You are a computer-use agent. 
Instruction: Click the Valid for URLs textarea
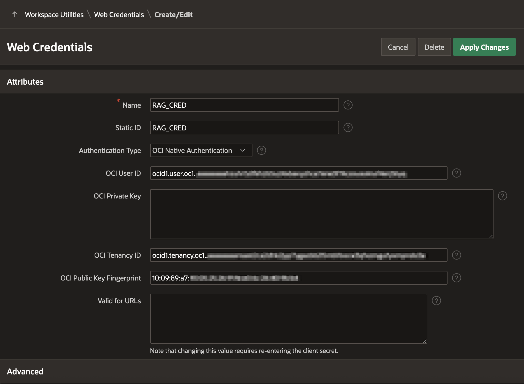tap(288, 319)
